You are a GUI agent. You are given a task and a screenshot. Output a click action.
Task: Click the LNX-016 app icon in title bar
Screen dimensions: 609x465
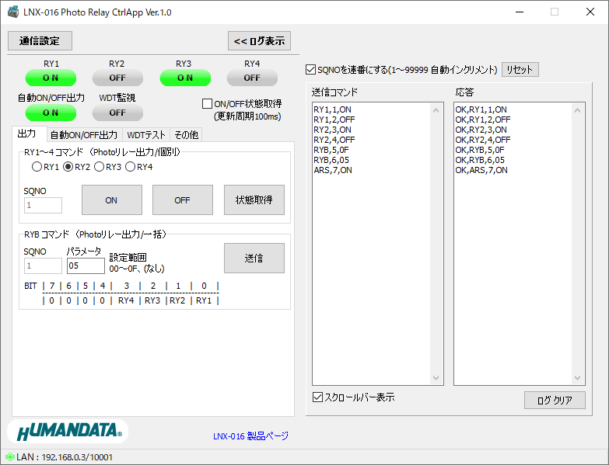coord(12,12)
